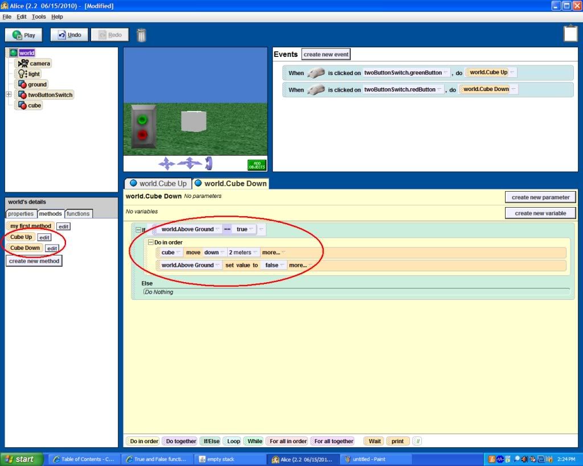This screenshot has width=583, height=466.
Task: Open the move direction 'down' dropdown
Action: [222, 252]
